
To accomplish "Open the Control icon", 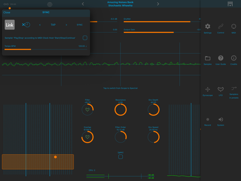I will [x=220, y=27].
